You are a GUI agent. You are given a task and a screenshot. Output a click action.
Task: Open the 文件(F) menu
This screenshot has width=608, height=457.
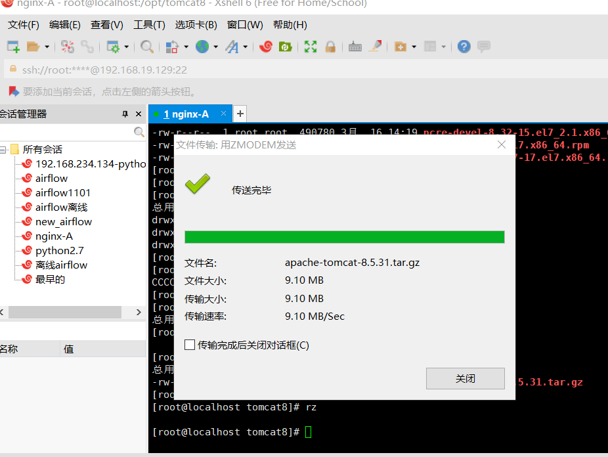click(24, 25)
